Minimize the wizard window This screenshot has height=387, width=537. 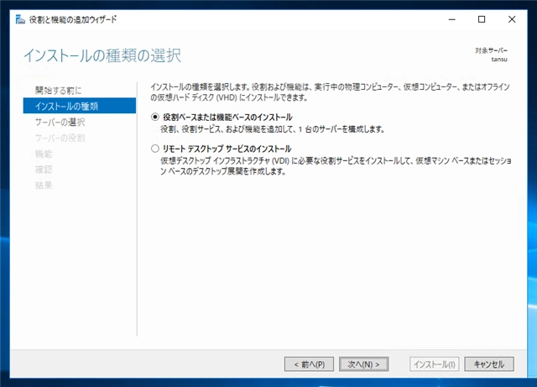point(451,19)
